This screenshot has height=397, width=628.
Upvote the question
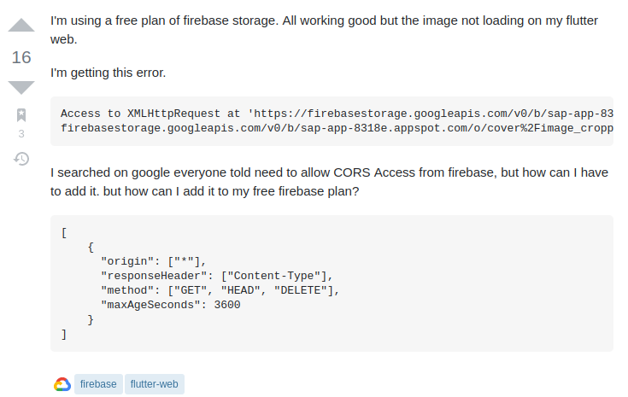pyautogui.click(x=21, y=26)
